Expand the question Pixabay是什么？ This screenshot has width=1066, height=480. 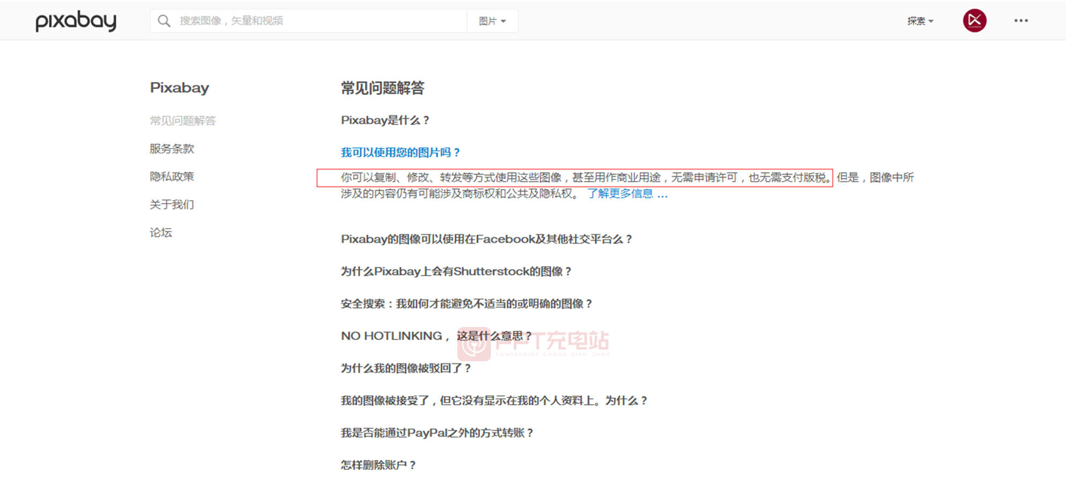point(385,120)
